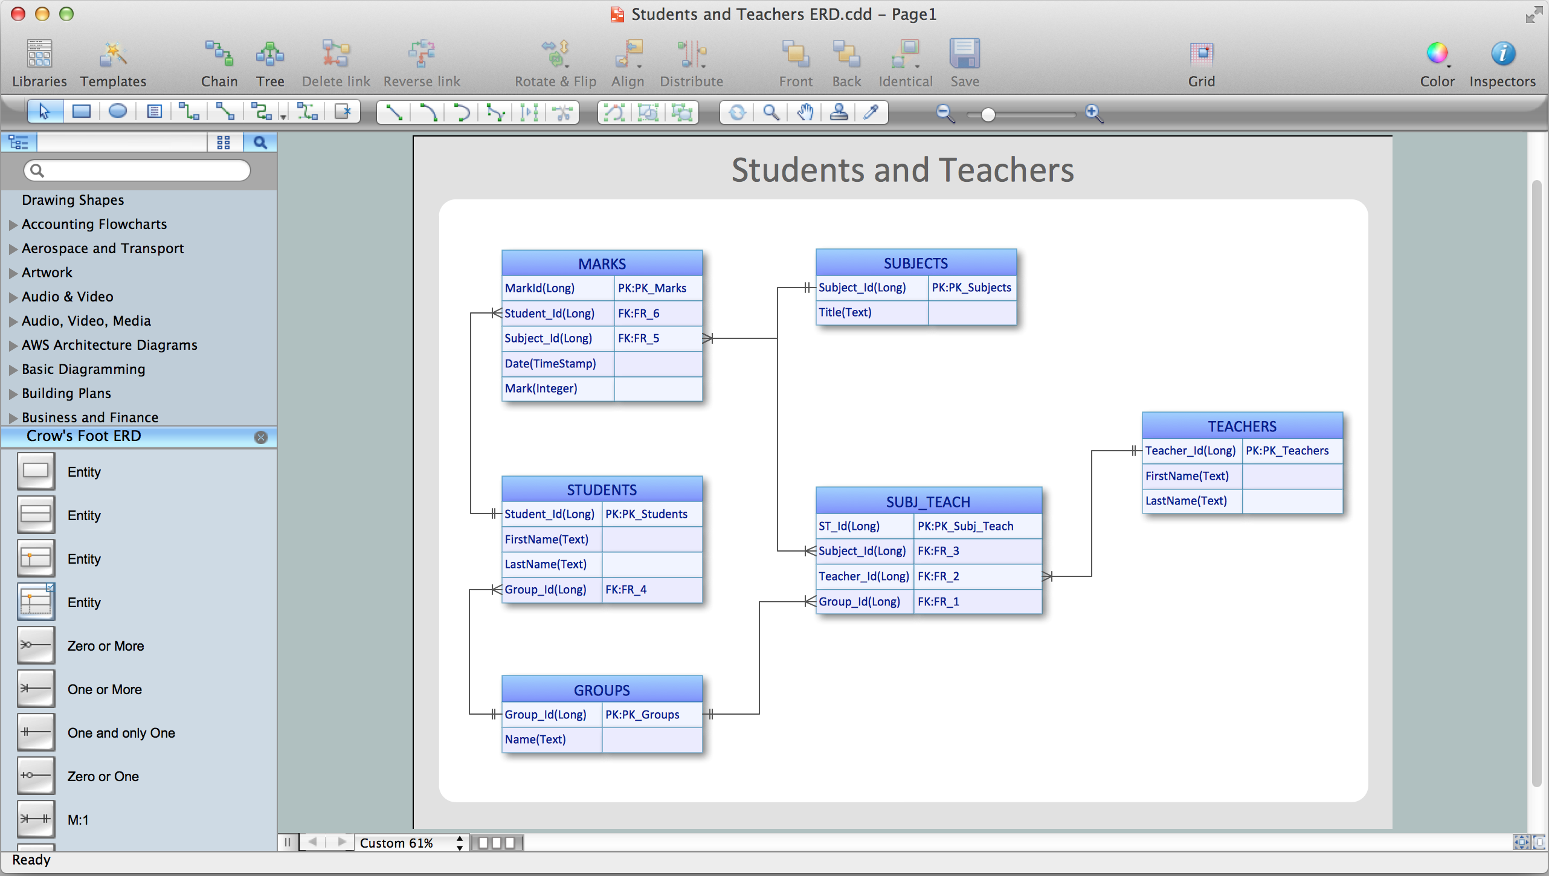Drag the zoom slider to increase
The image size is (1549, 876).
pyautogui.click(x=986, y=113)
